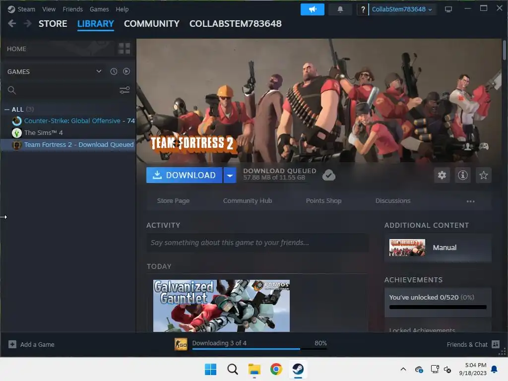Click the Counter-Strike game icon in list

(x=17, y=121)
